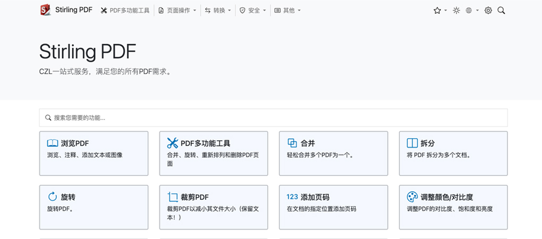Click the 其他 card icon in navbar
Image resolution: width=542 pixels, height=239 pixels.
[277, 11]
